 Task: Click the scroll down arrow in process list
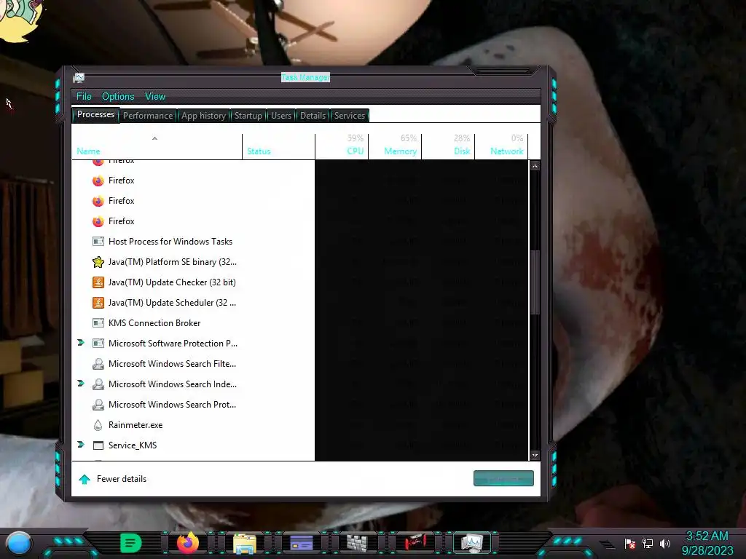[x=535, y=455]
